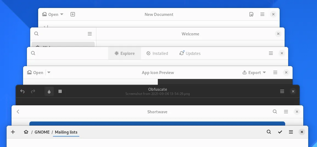Image resolution: width=317 pixels, height=147 pixels.
Task: Click the Open button in App Icon Preview
Action: coord(35,72)
